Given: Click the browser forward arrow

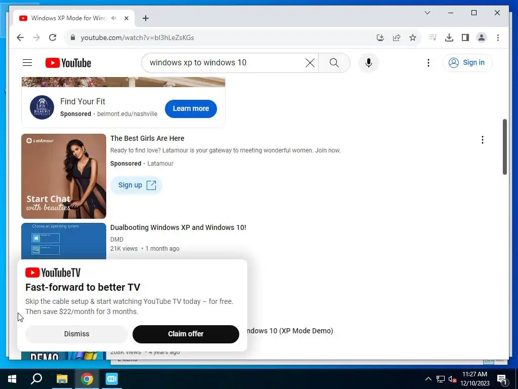Looking at the screenshot, I should pos(36,37).
